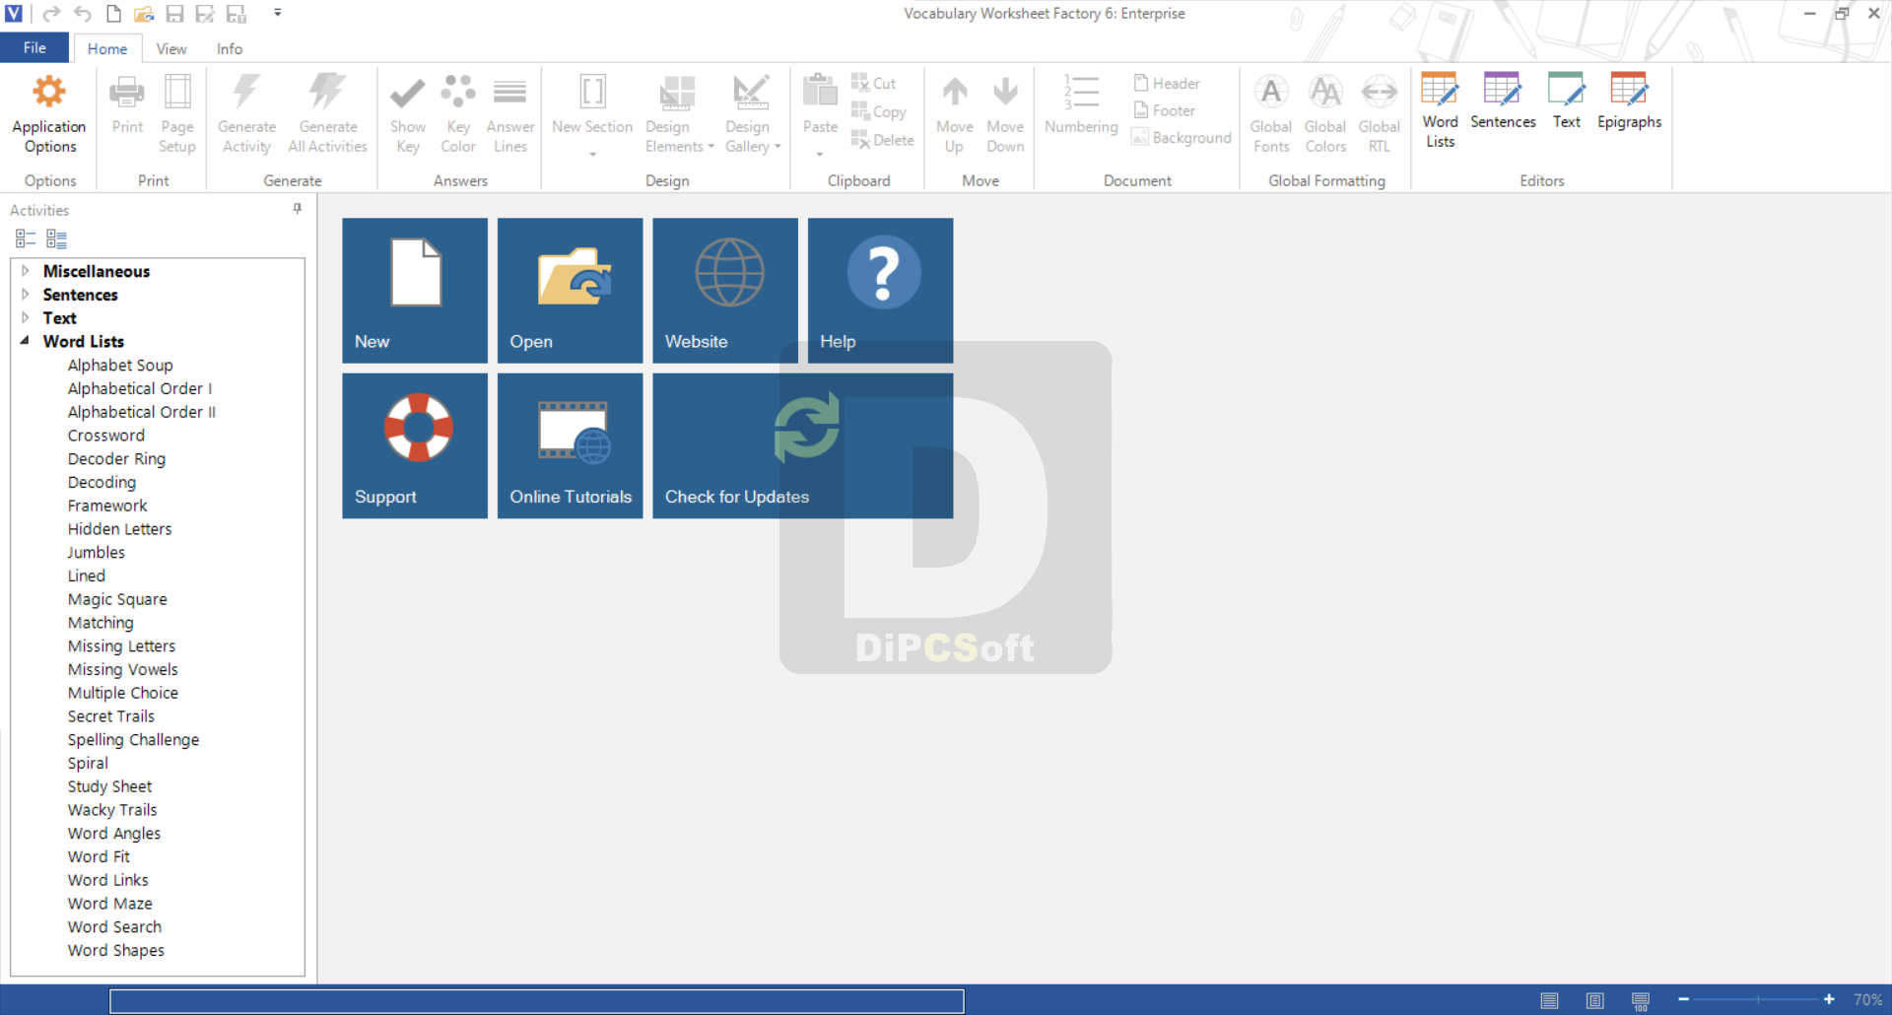Toggle Global RTL option
The image size is (1892, 1015).
point(1380,113)
